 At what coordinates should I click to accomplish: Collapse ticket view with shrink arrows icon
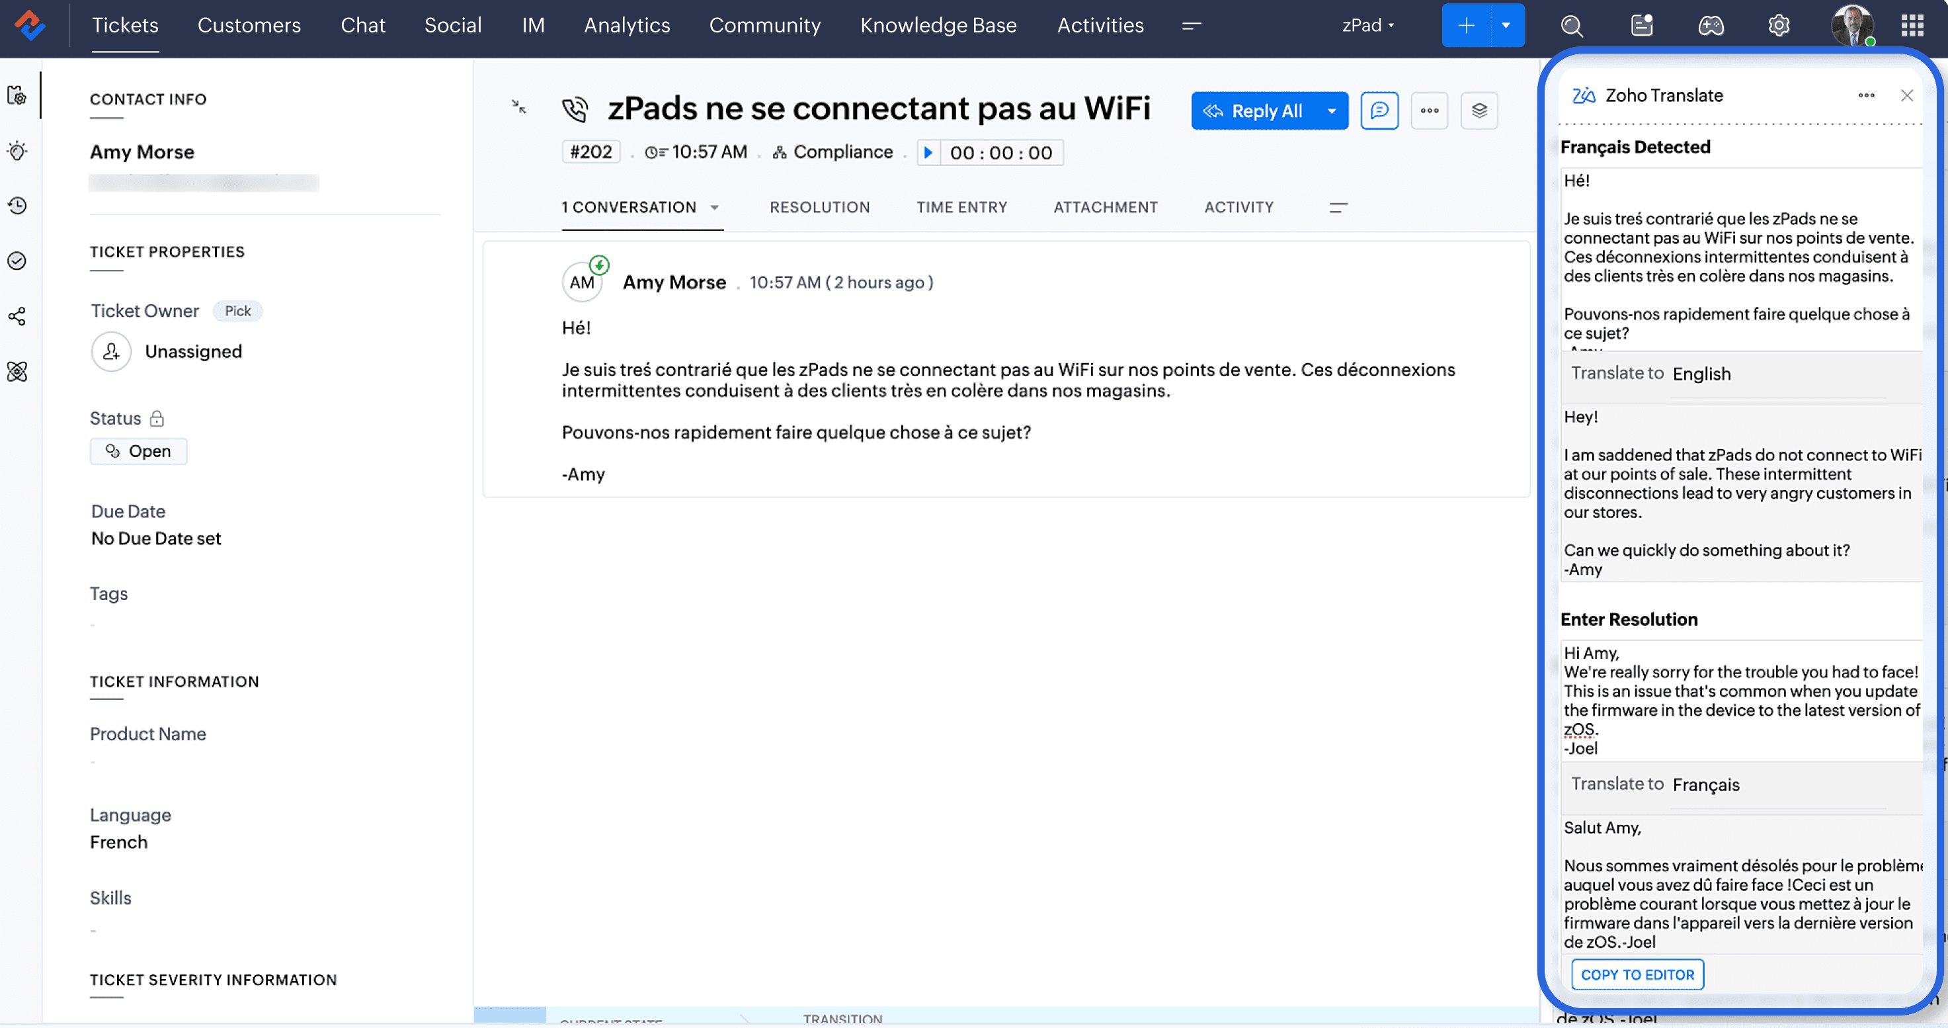(x=519, y=107)
